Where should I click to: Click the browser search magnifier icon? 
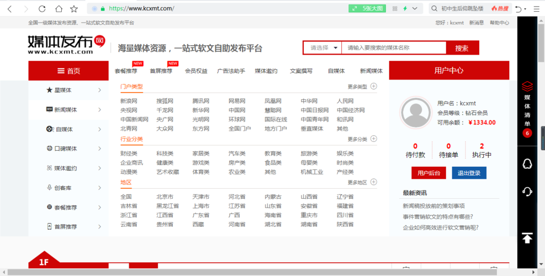434,9
